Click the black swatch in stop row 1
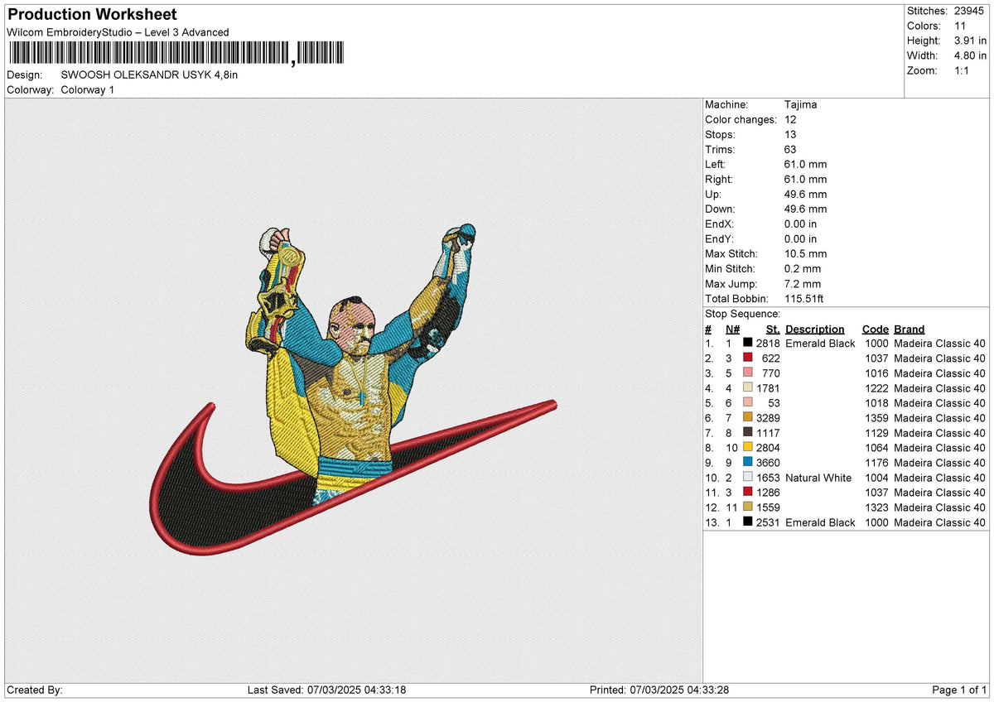 pos(747,343)
